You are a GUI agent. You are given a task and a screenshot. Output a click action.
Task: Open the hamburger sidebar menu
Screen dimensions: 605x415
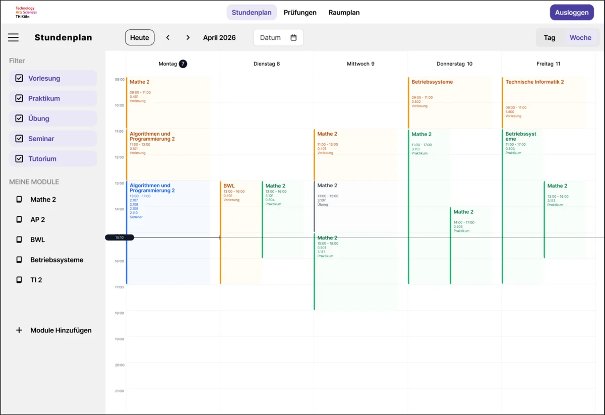pos(13,38)
